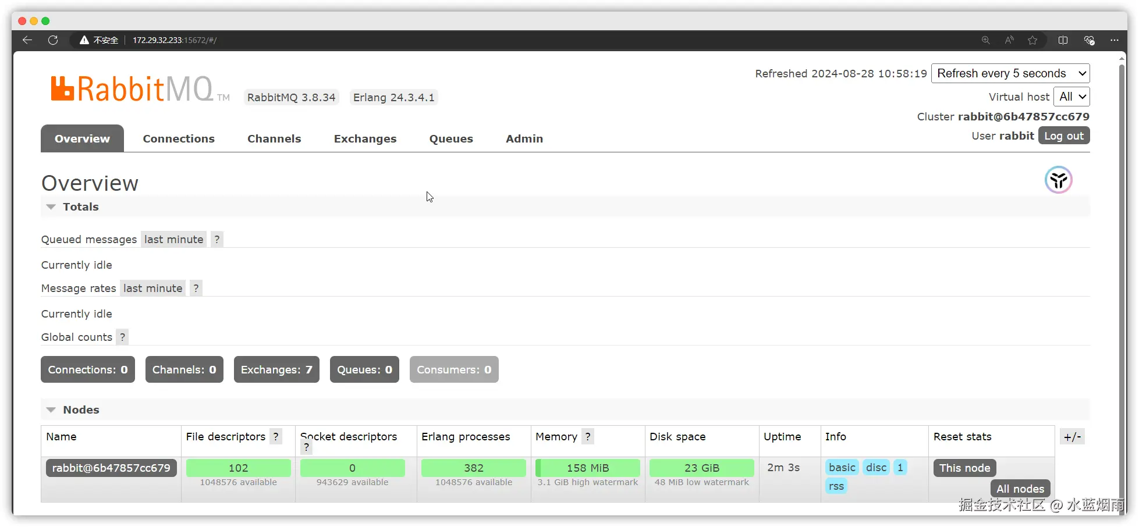
Task: Click the Memory 158 MiB usage bar
Action: coord(588,468)
